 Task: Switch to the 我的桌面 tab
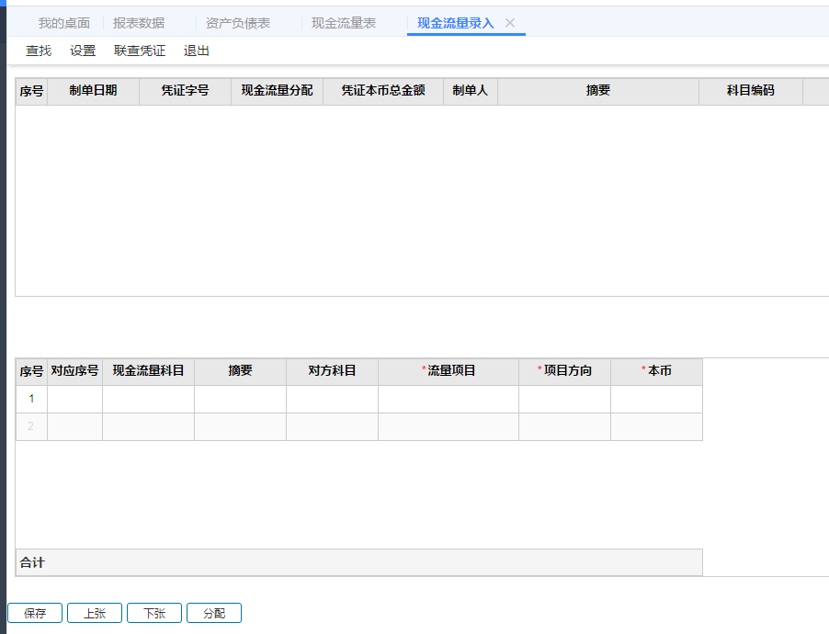tap(62, 23)
